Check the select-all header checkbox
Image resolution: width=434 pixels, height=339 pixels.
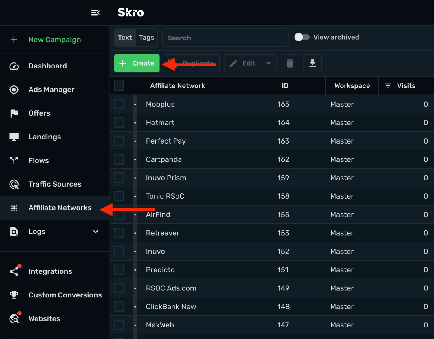pos(119,86)
